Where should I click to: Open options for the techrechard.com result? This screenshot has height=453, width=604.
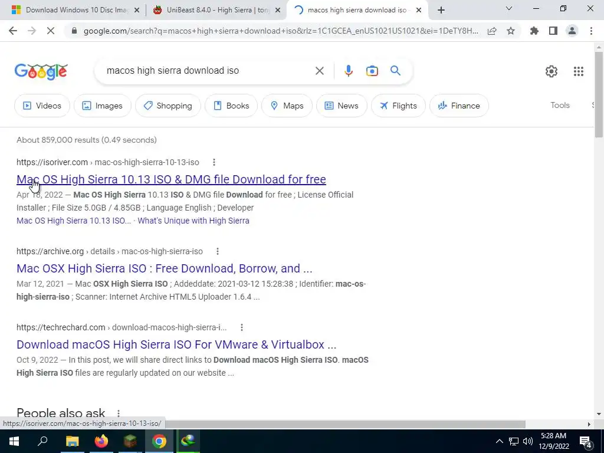(241, 327)
